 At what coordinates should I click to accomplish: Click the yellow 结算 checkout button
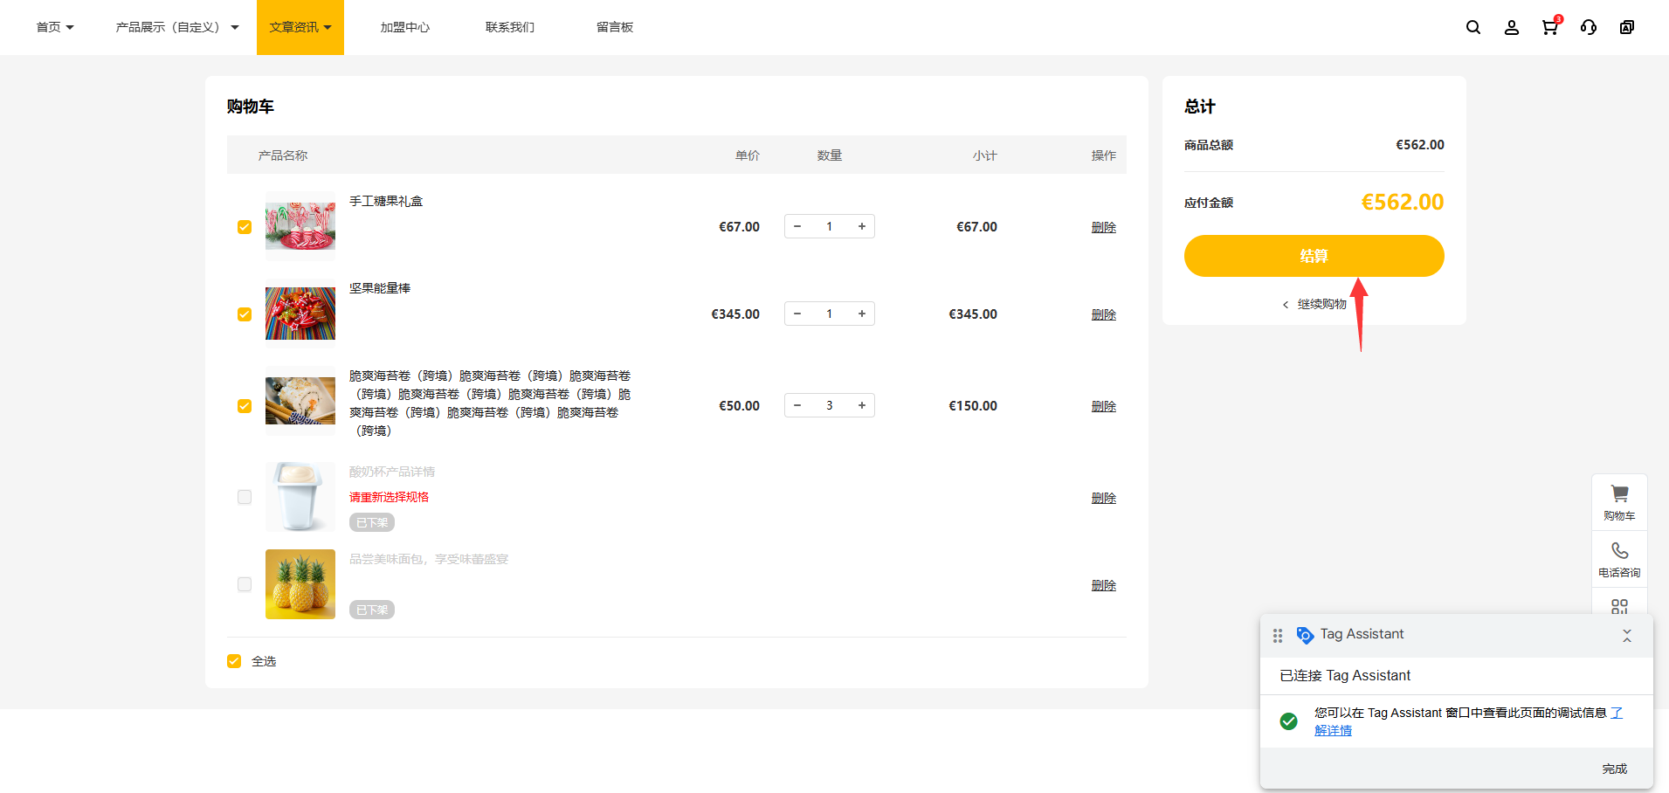click(1314, 256)
